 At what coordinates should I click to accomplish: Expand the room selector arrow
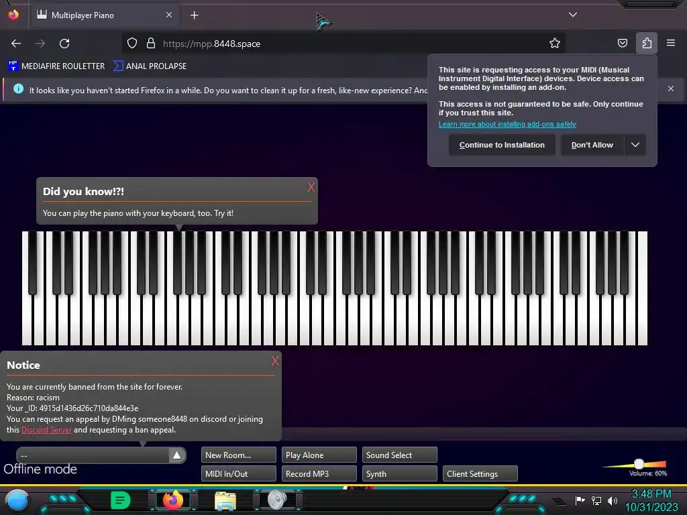click(x=176, y=455)
